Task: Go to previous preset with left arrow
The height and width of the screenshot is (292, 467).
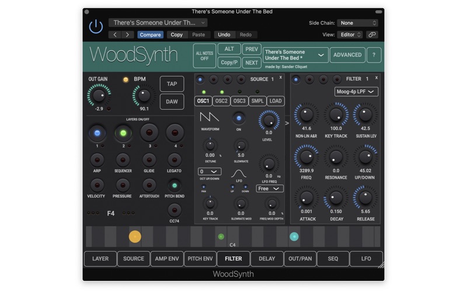Action: 115,34
